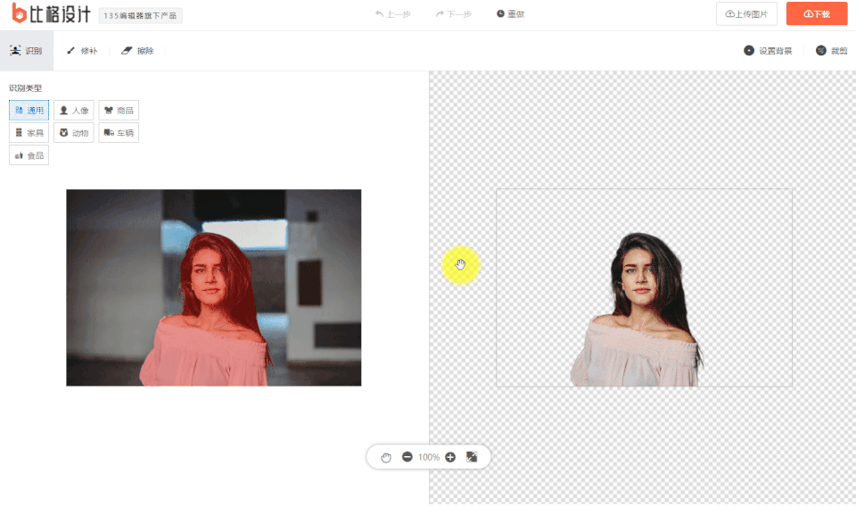Zoom out with the minus icon

point(407,457)
